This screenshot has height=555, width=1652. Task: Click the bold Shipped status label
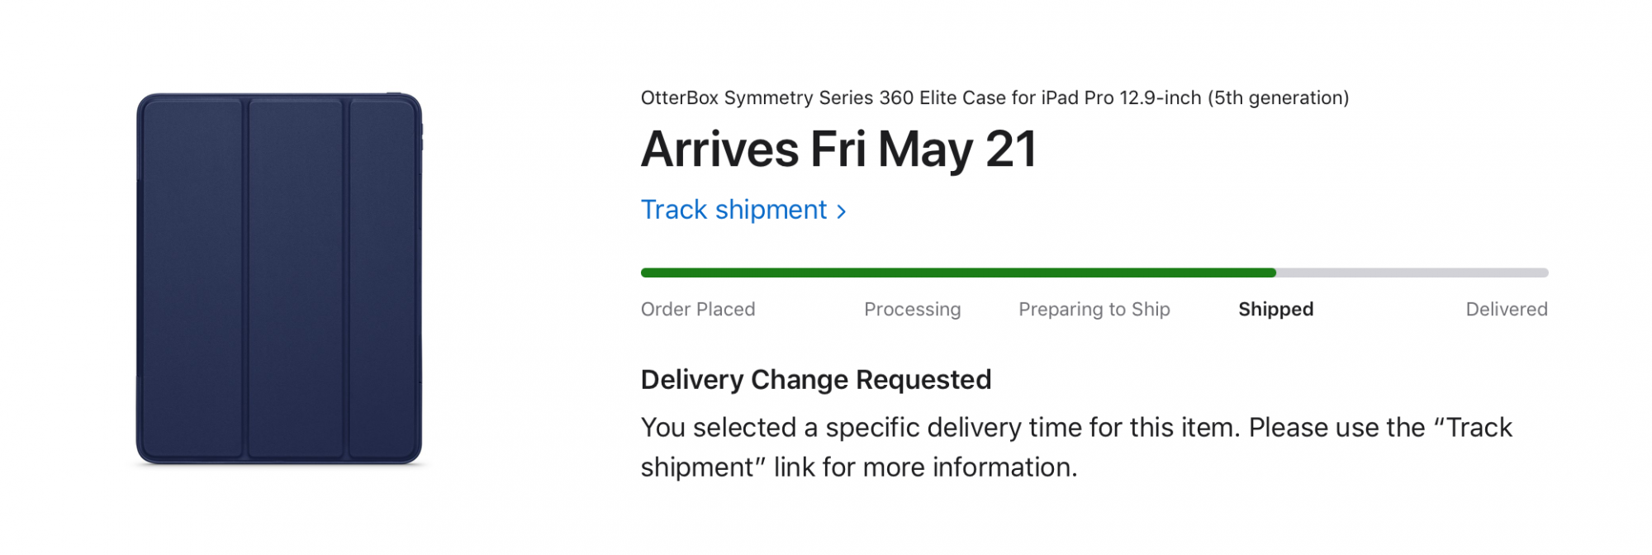pyautogui.click(x=1275, y=309)
